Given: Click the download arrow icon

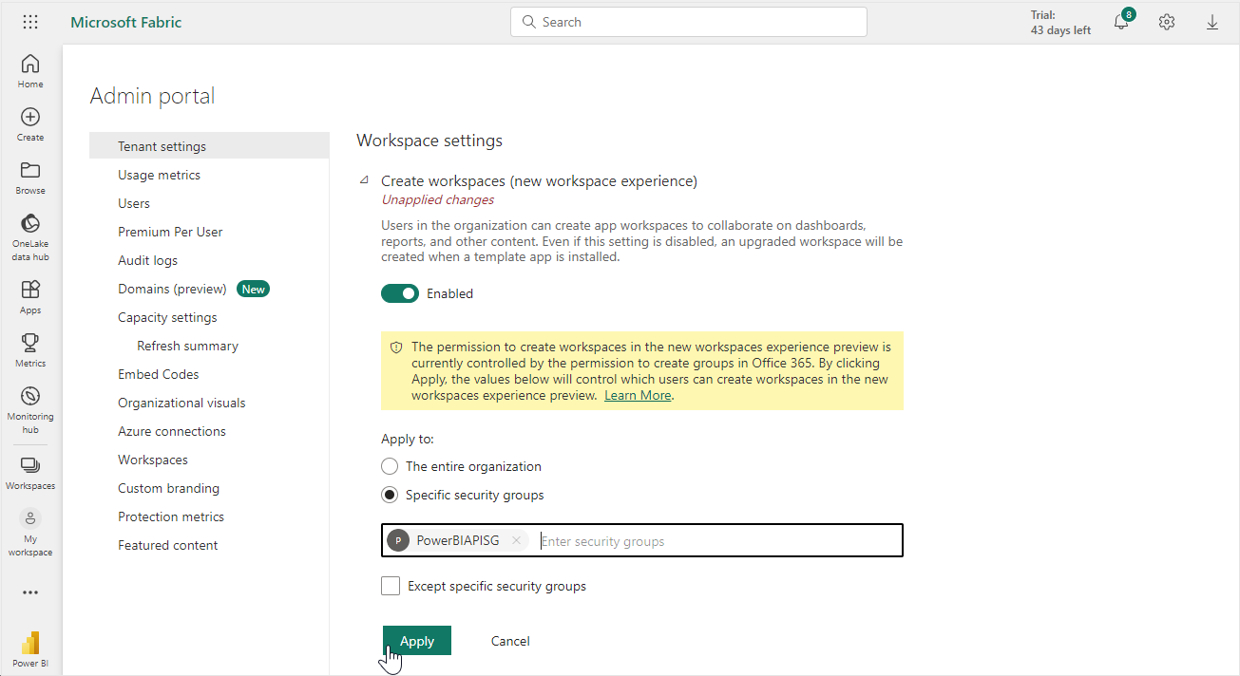Looking at the screenshot, I should point(1212,22).
